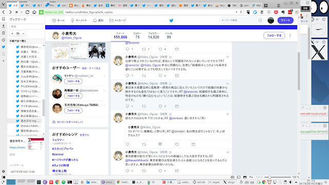Click the xeyes item in the taskbar
329x185 pixels.
point(214,182)
